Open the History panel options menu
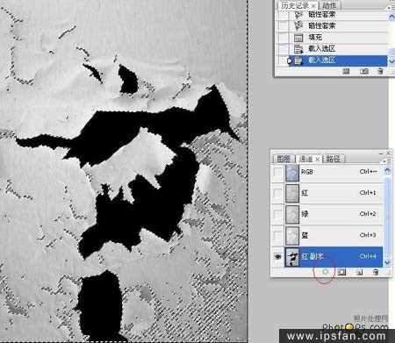This screenshot has width=395, height=343. tap(391, 7)
